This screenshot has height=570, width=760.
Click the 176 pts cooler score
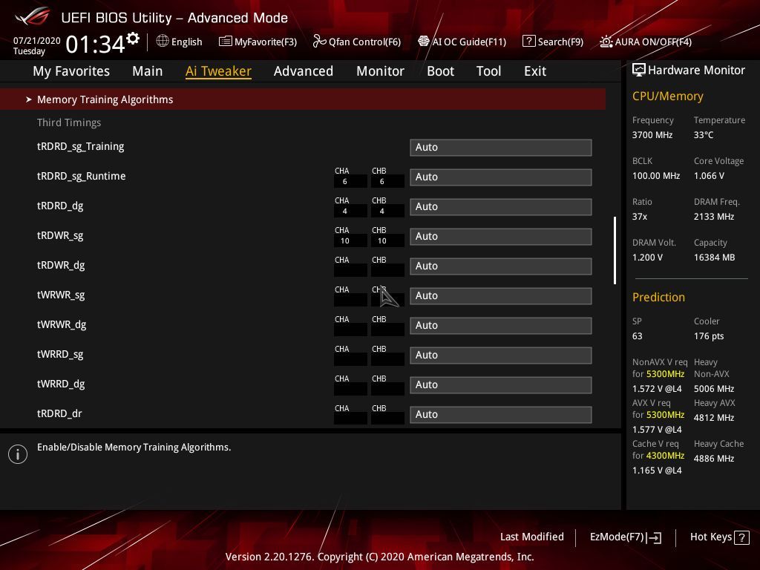click(709, 336)
